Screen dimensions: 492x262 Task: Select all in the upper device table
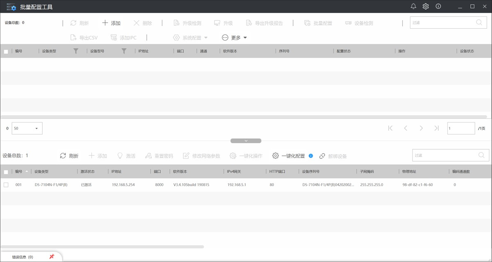[6, 52]
